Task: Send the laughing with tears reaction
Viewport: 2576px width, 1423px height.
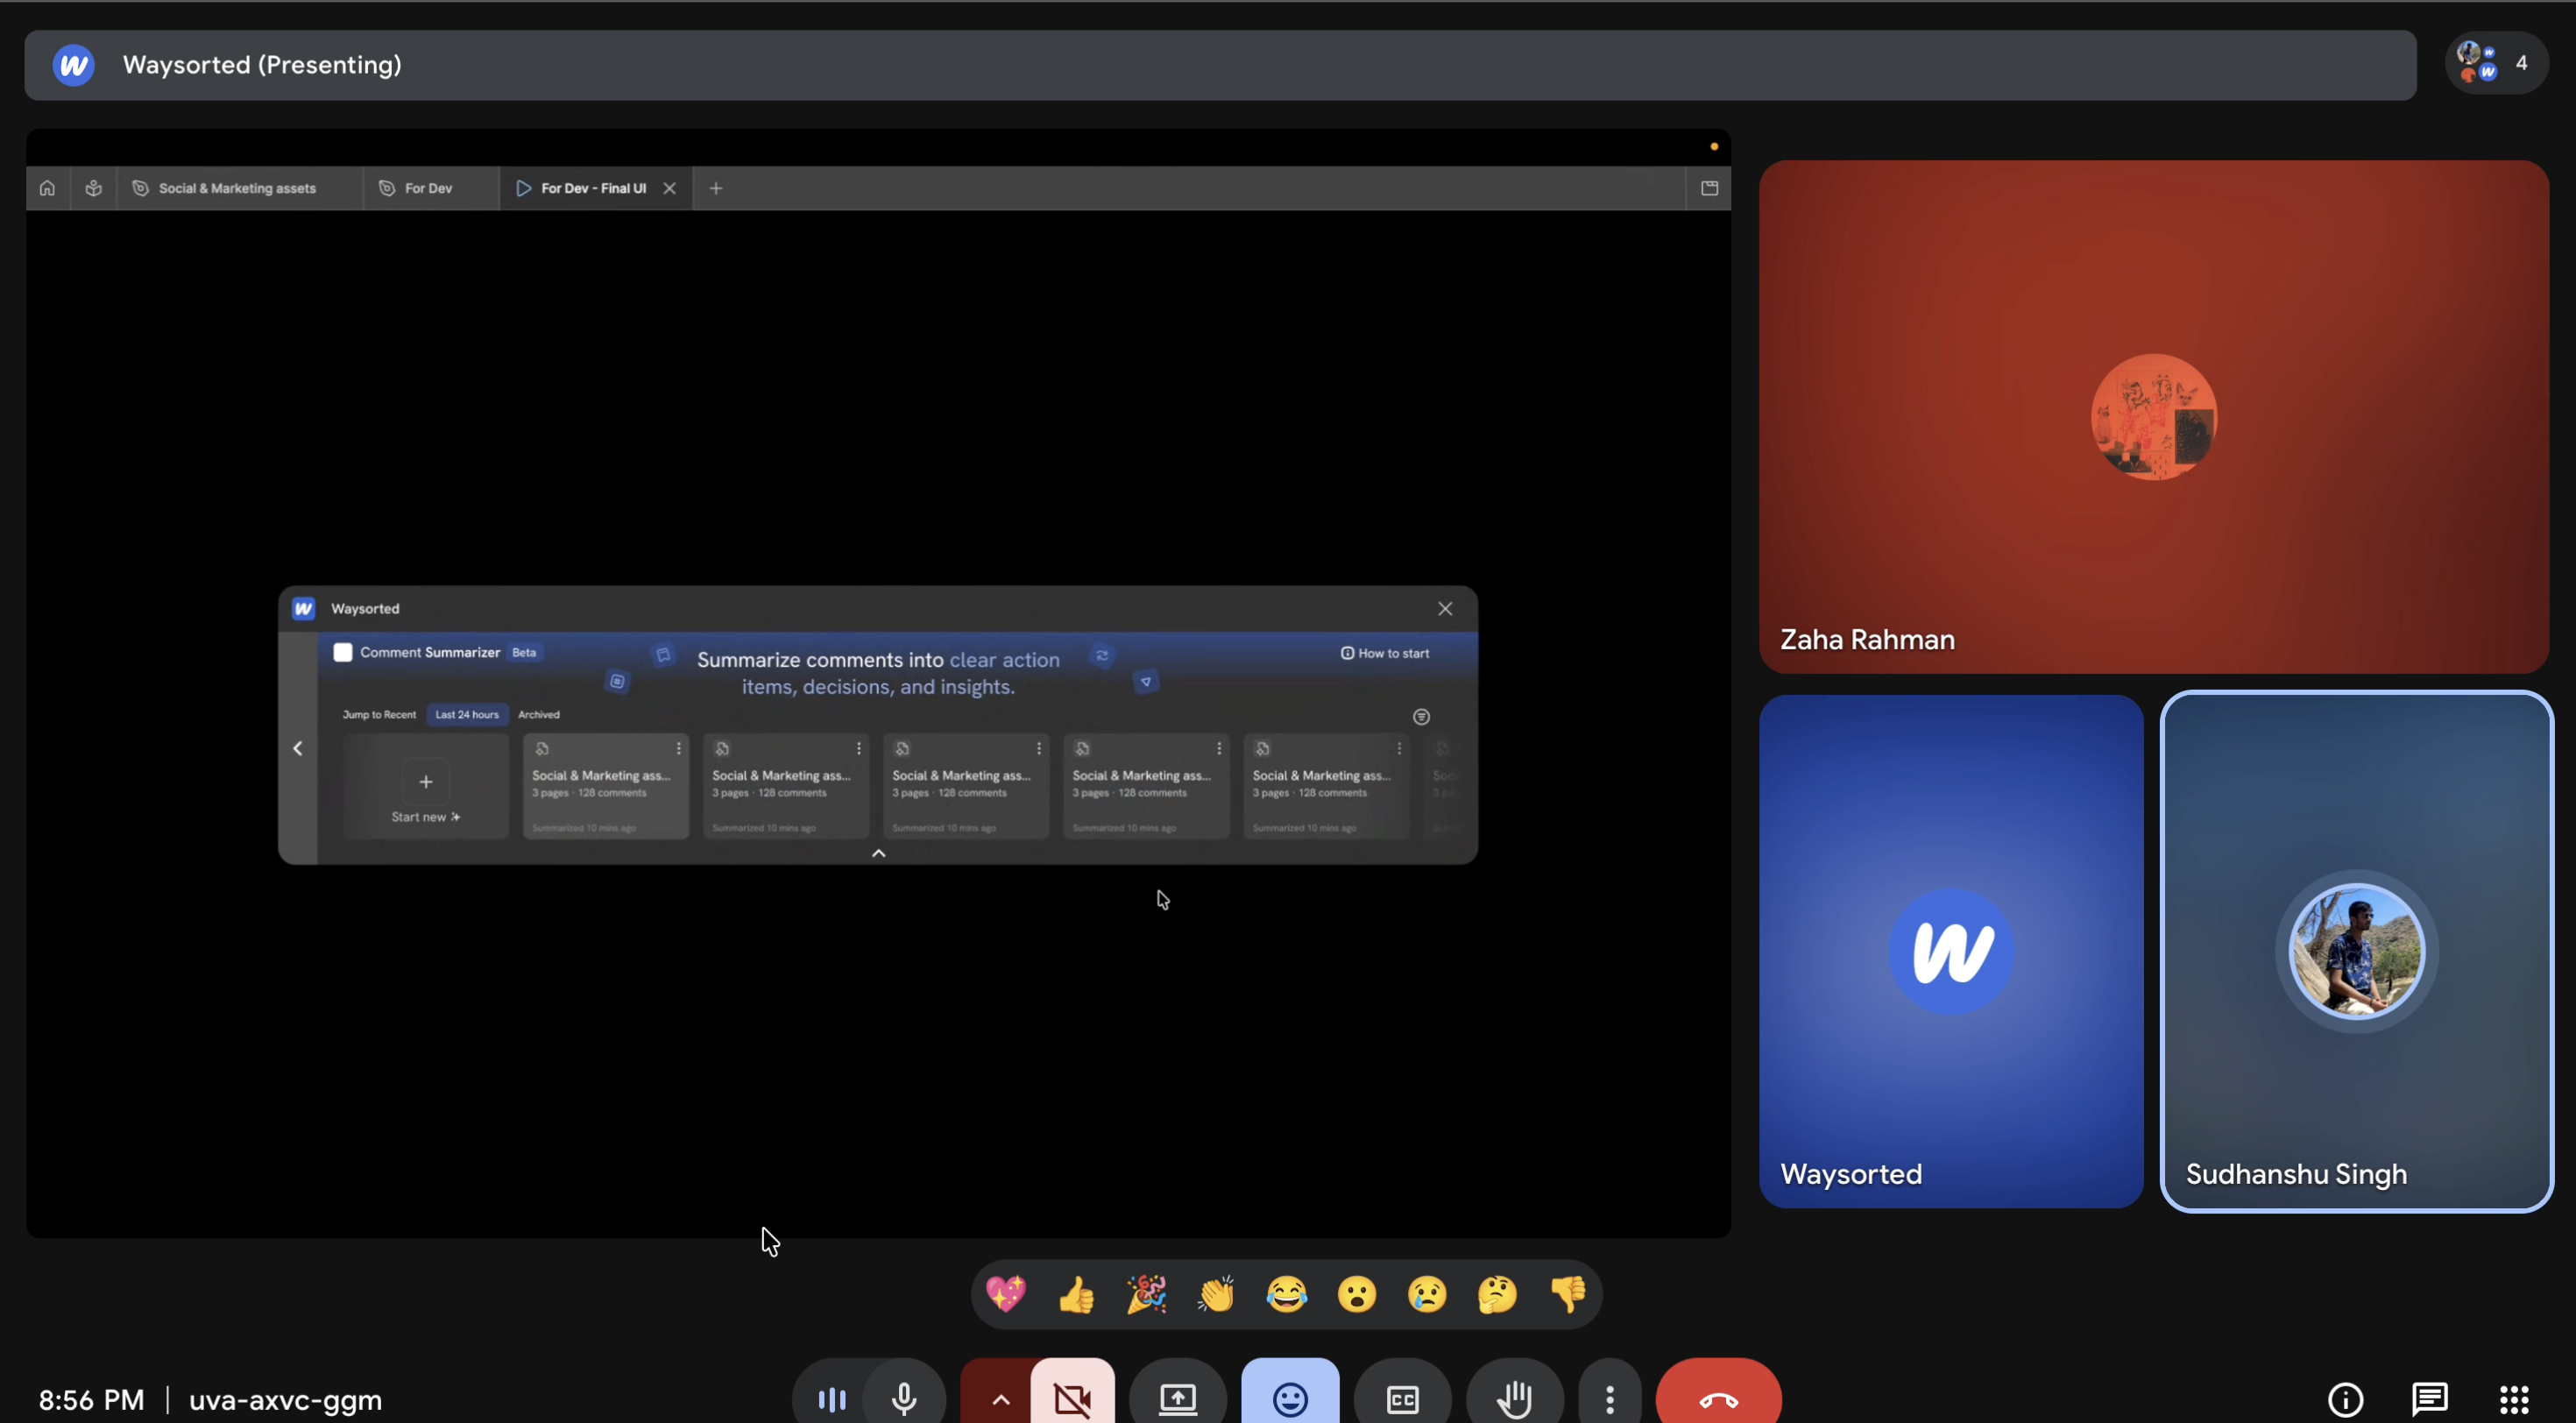Action: click(1286, 1294)
